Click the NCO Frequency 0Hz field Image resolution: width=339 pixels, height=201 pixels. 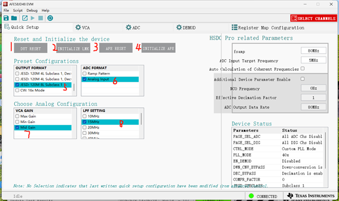(x=314, y=88)
